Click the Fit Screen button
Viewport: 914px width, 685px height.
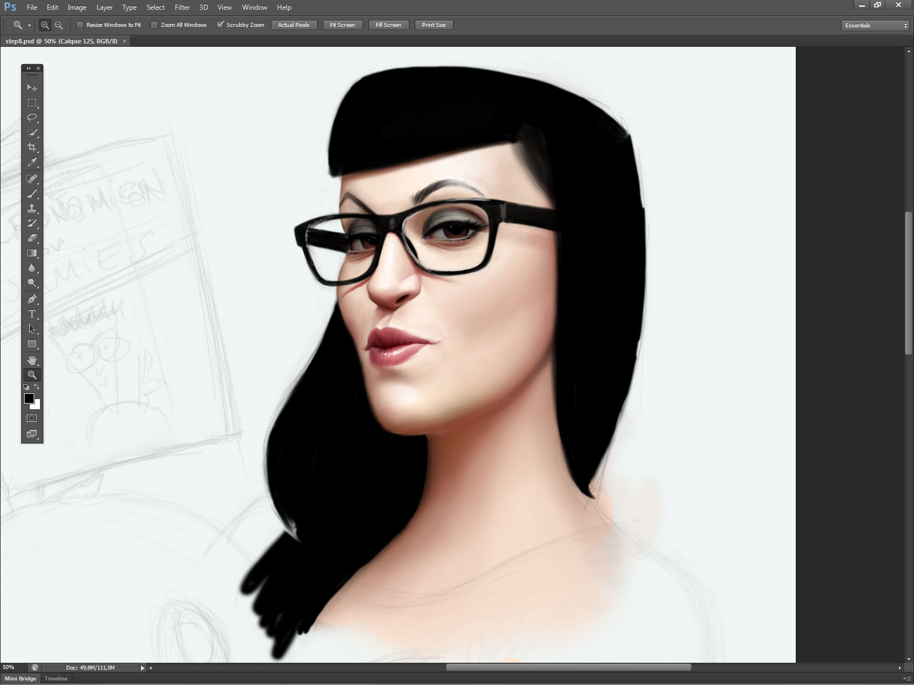click(342, 25)
